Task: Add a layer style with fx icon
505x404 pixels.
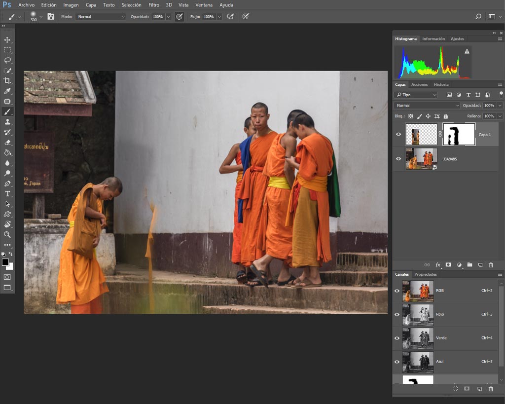Action: tap(438, 265)
